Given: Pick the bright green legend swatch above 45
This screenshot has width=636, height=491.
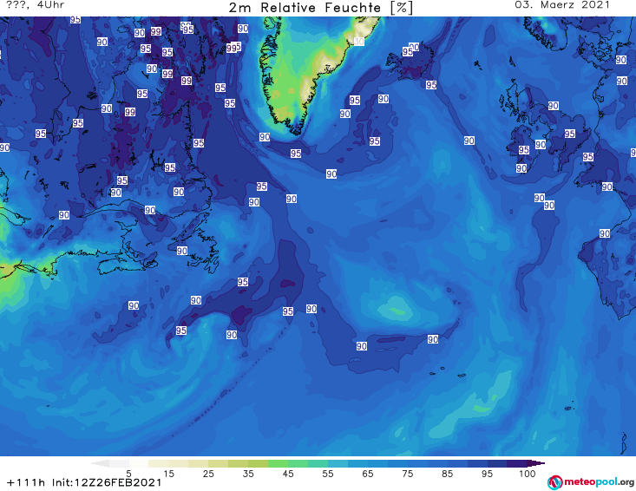Looking at the screenshot, I should coord(278,463).
